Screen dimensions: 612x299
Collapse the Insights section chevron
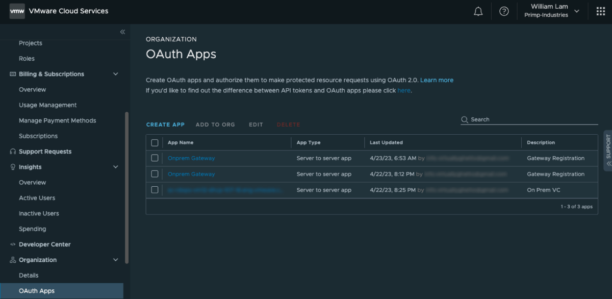(116, 167)
